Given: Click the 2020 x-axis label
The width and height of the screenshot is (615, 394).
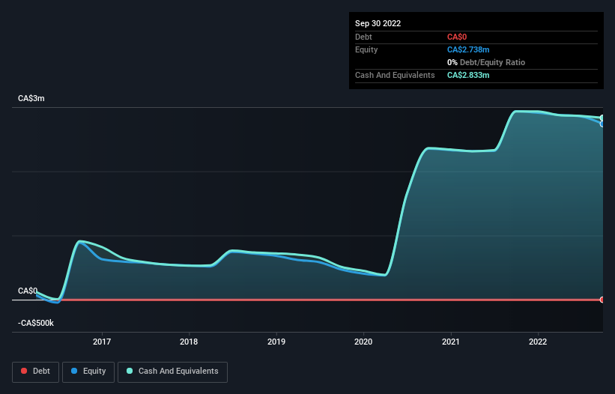Looking at the screenshot, I should tap(363, 342).
